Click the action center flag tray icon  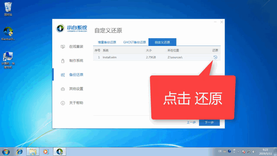click(x=244, y=152)
